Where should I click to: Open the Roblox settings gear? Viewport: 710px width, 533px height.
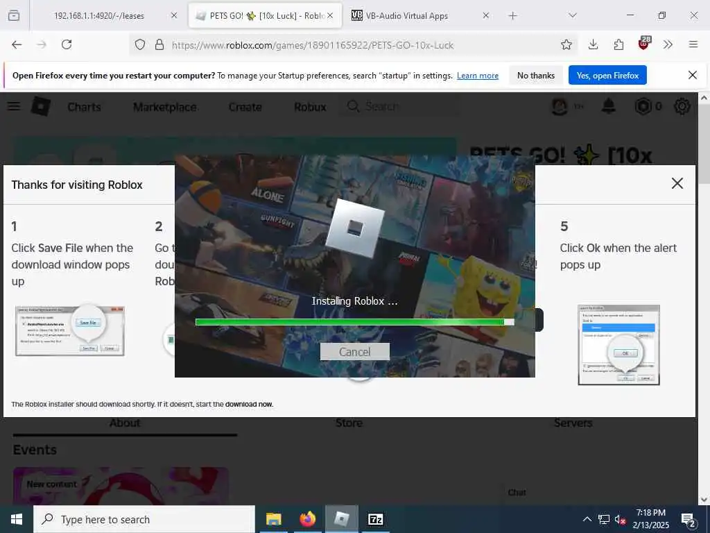pyautogui.click(x=682, y=106)
